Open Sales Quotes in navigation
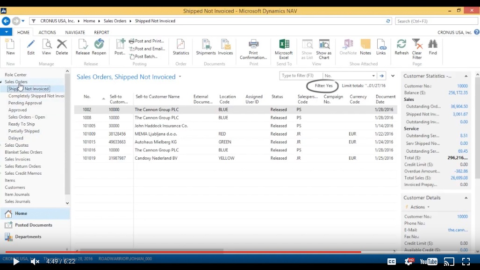480x270 pixels. pos(16,145)
